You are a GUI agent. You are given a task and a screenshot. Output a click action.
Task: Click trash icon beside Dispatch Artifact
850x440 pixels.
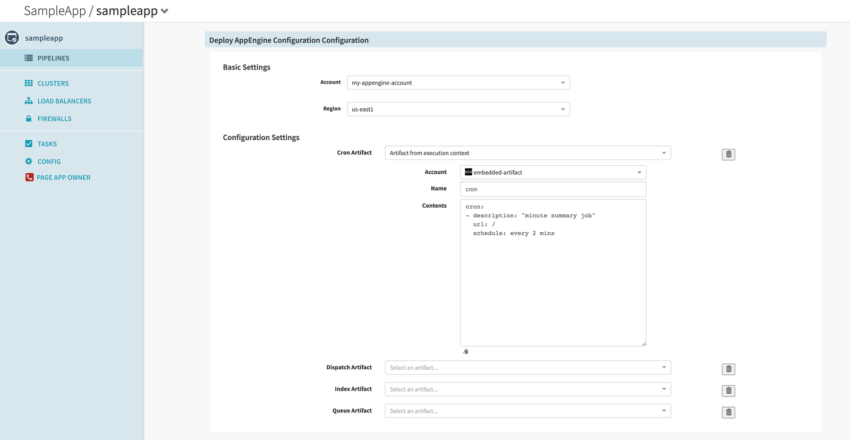[x=728, y=369]
